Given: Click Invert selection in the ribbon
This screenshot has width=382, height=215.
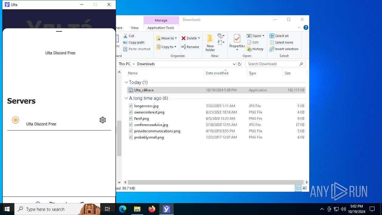Looking at the screenshot, I should tap(284, 49).
